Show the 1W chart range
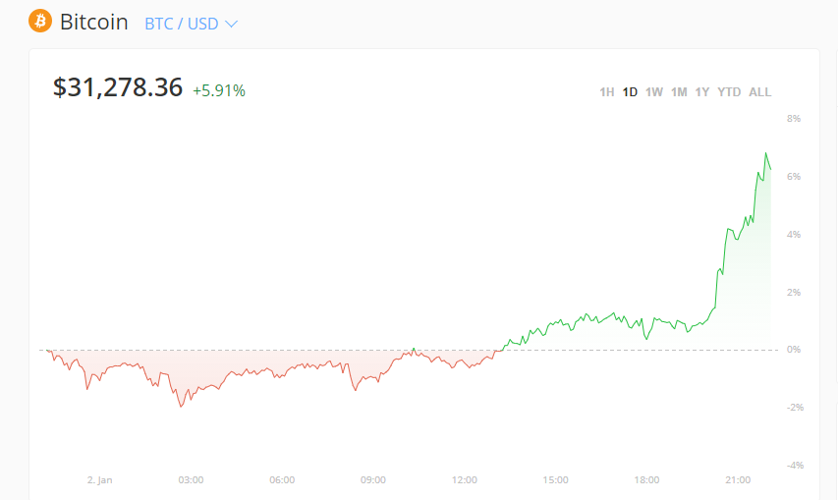Viewport: 838px width, 500px height. coord(654,92)
